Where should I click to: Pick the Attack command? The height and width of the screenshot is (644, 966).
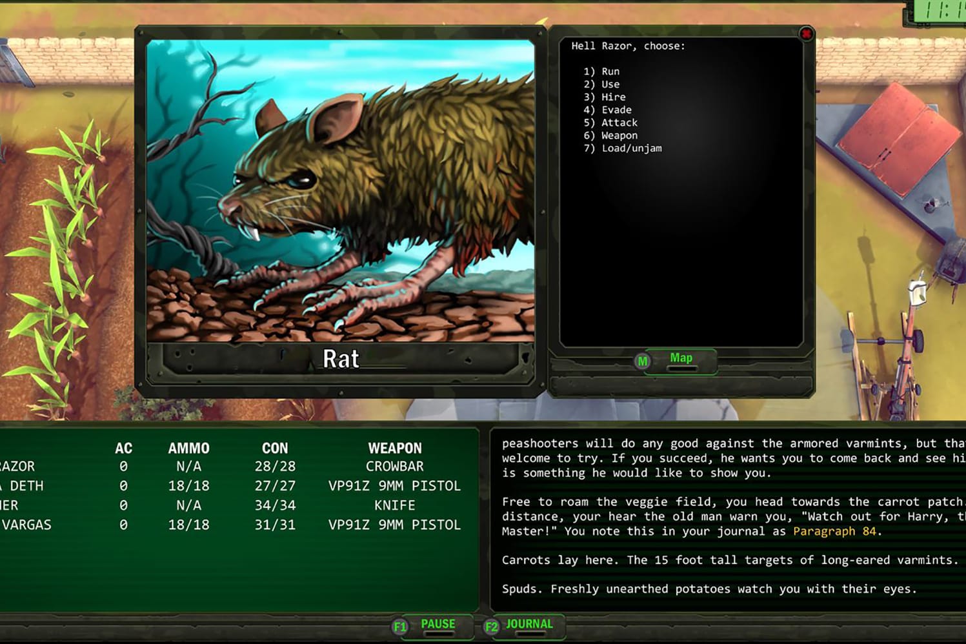(x=610, y=123)
